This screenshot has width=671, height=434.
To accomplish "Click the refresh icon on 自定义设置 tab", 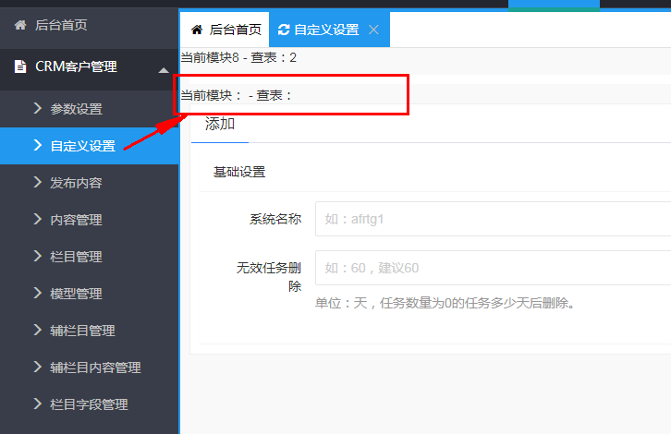I will [x=284, y=30].
